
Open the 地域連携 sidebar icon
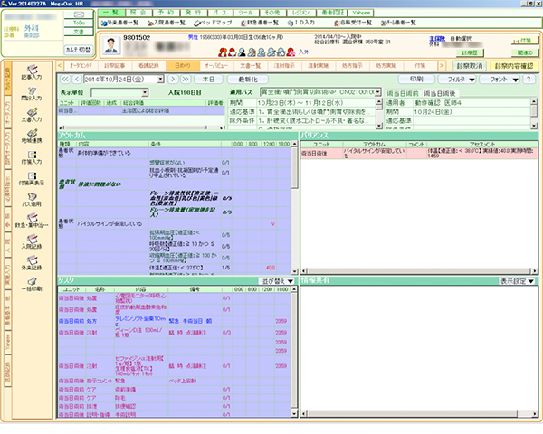(30, 137)
